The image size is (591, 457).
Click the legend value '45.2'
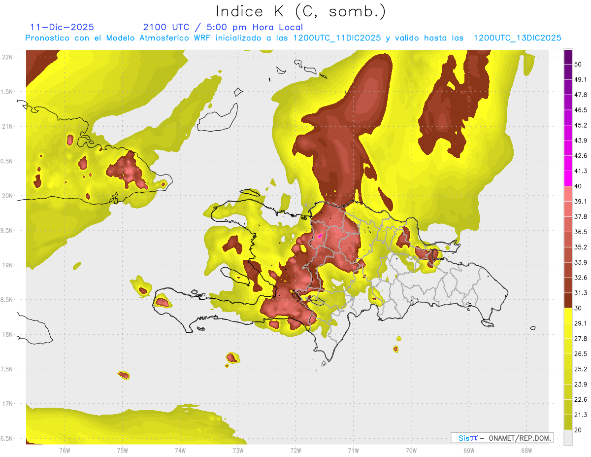click(x=581, y=125)
